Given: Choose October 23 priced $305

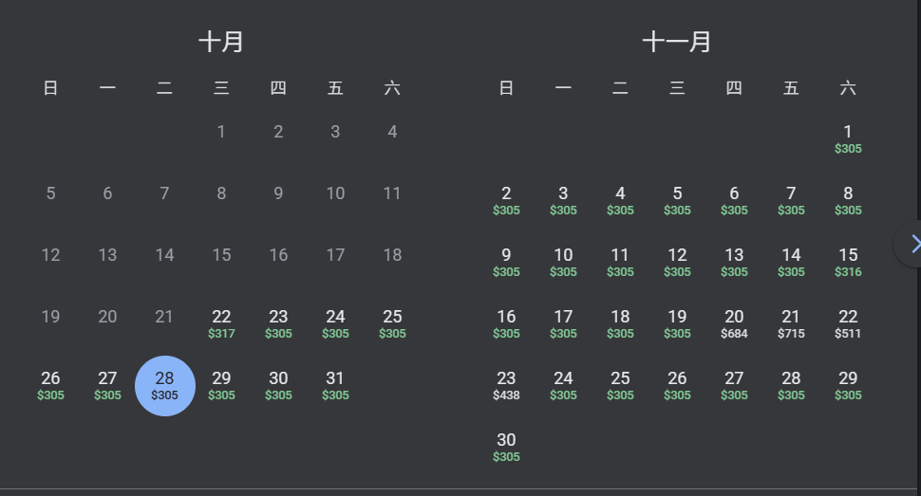Looking at the screenshot, I should [278, 324].
